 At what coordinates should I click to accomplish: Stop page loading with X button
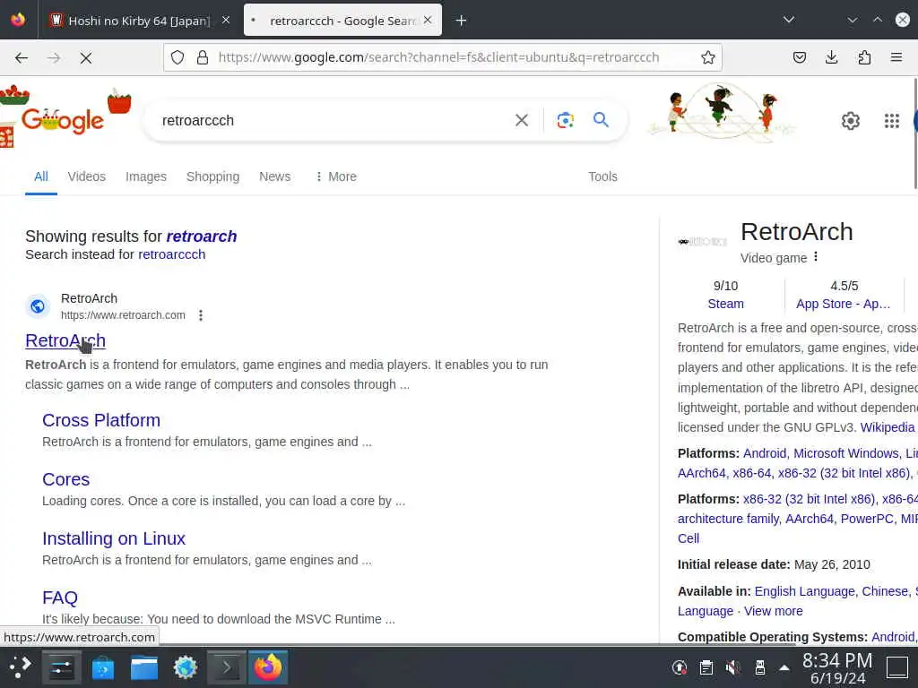click(x=86, y=57)
